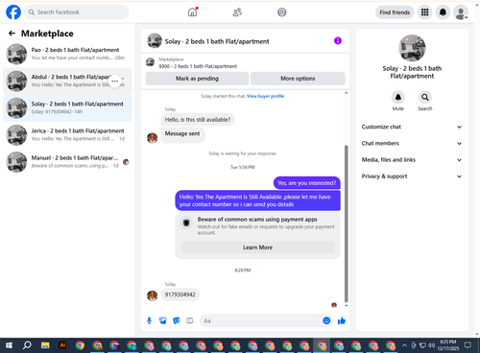
Task: Open the Home feed icon
Action: 192,12
